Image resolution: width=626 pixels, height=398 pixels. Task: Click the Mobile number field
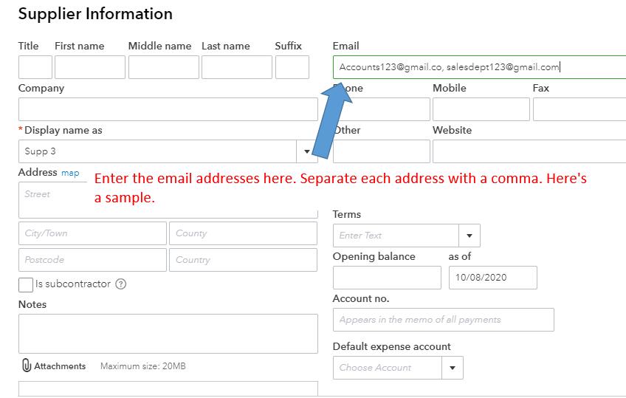481,109
